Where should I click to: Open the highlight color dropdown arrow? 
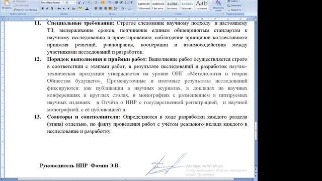(x=83, y=9)
